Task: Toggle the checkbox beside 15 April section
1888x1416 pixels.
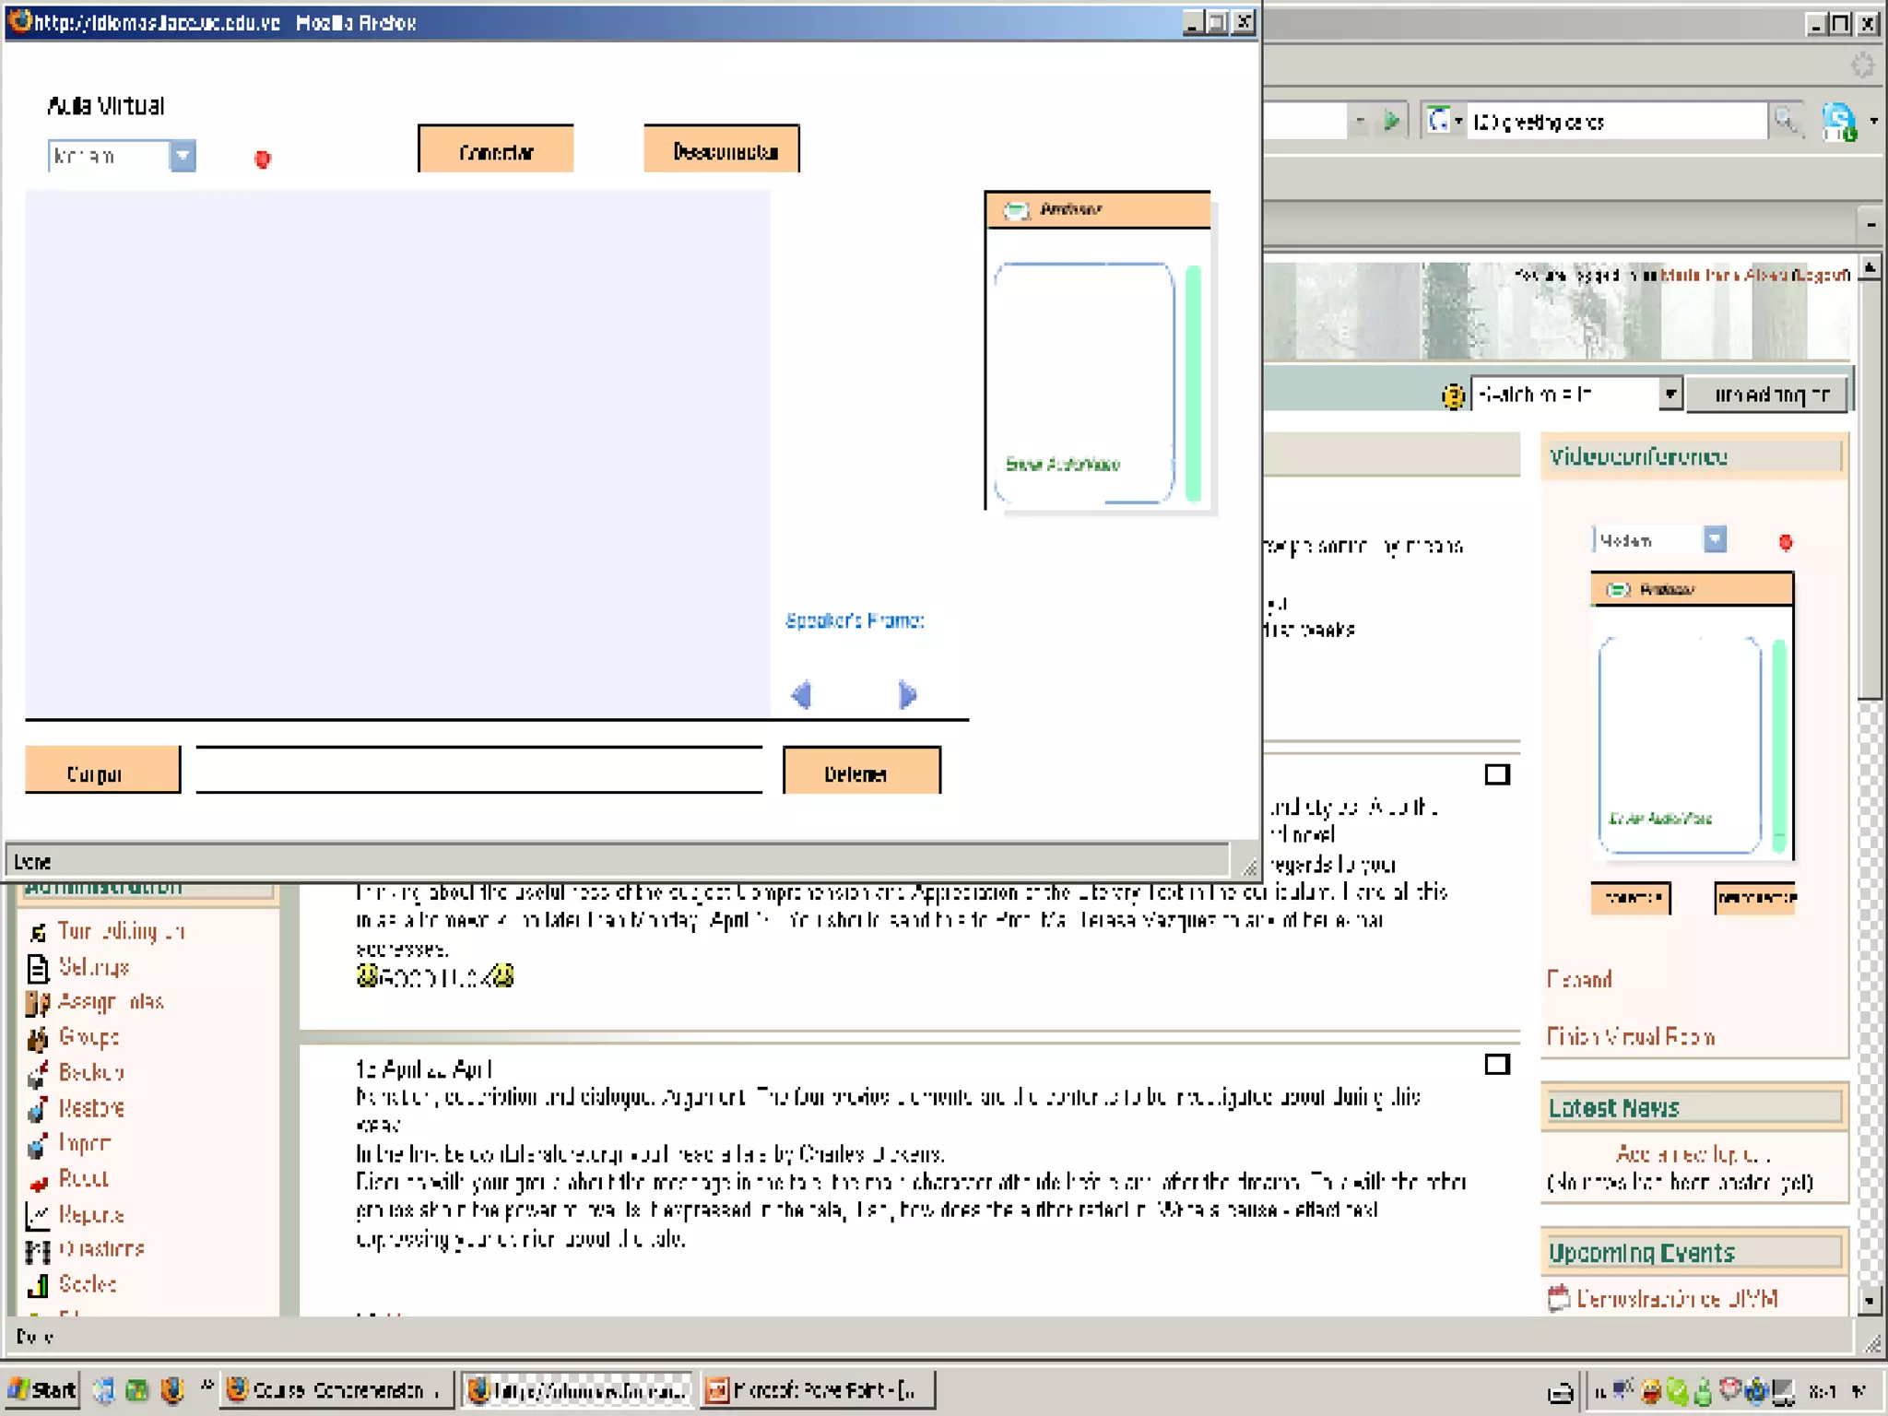Action: [1497, 1065]
